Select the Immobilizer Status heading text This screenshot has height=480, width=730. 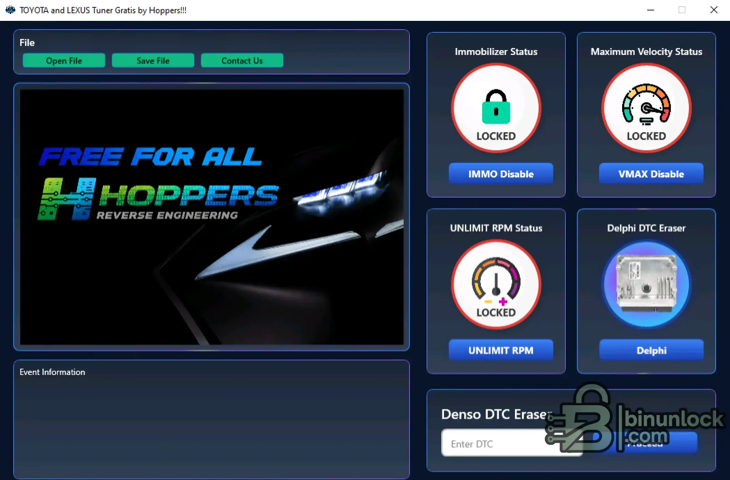(496, 51)
